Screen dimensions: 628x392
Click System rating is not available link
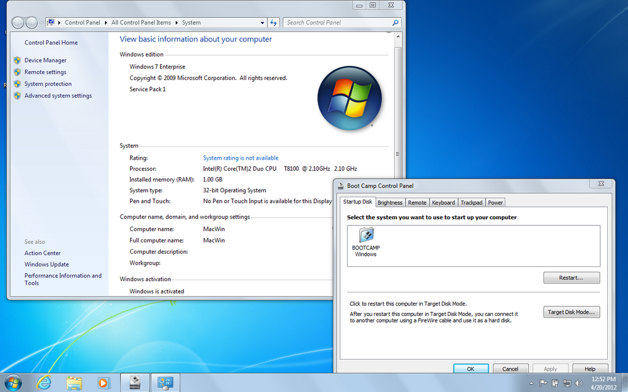pos(241,158)
